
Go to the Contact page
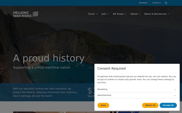156,3
